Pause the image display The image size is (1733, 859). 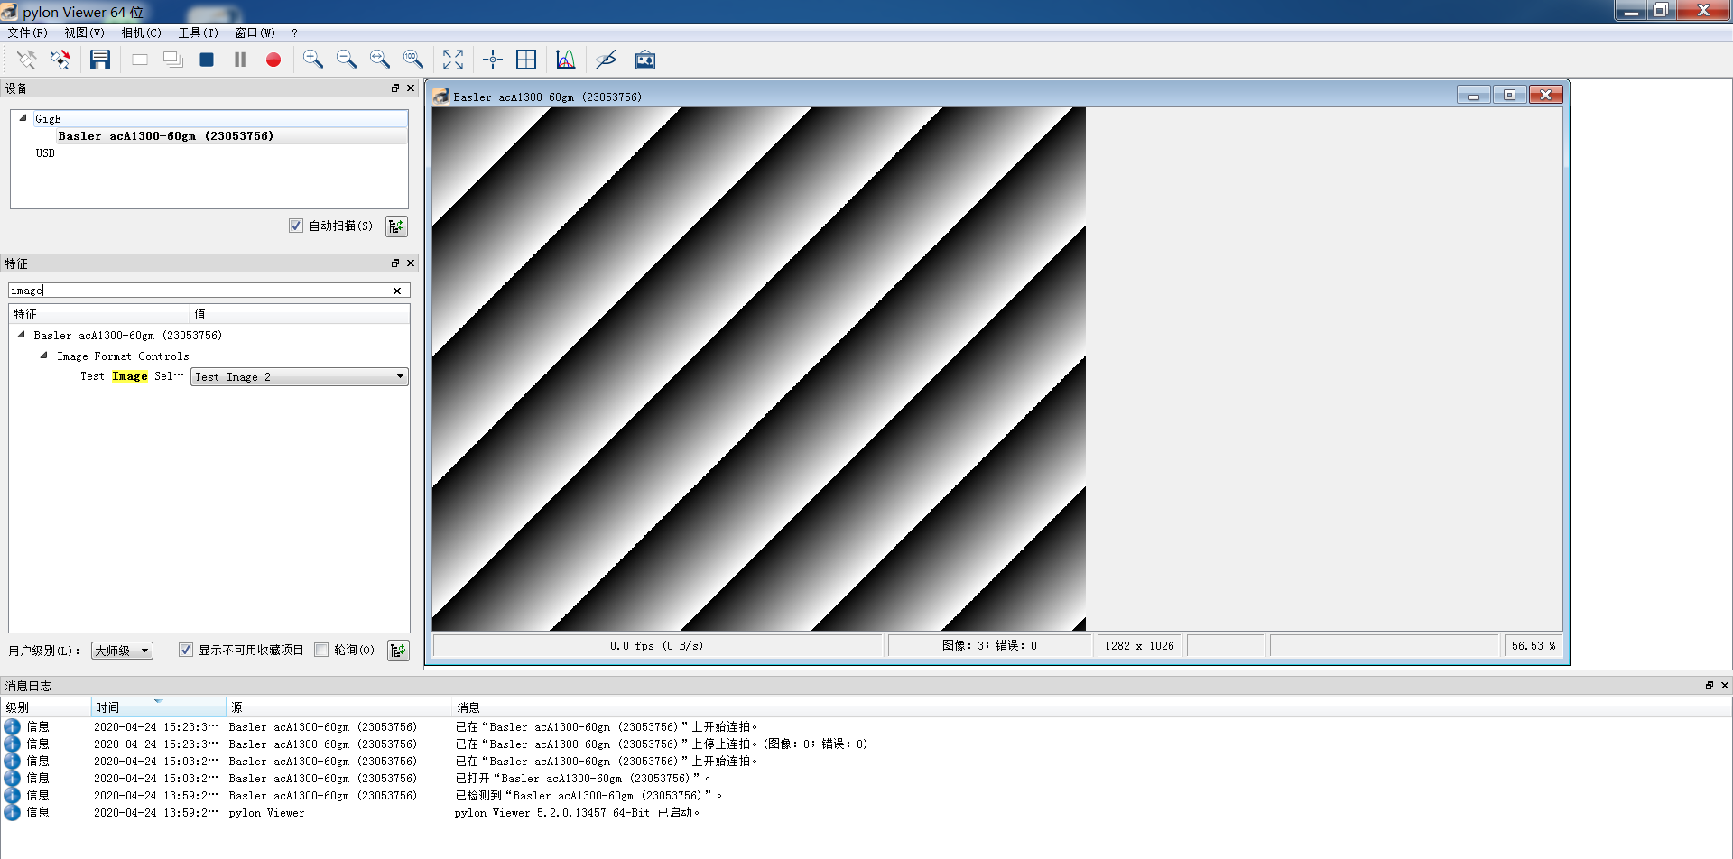click(x=239, y=60)
